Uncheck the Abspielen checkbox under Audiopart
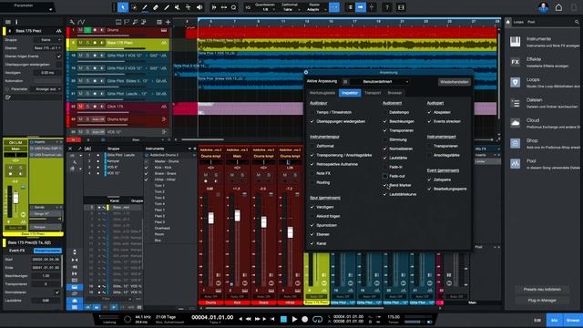The width and height of the screenshot is (583, 328). [x=429, y=112]
